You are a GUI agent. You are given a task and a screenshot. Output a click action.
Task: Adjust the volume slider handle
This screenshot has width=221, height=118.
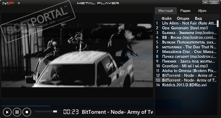pos(55,111)
